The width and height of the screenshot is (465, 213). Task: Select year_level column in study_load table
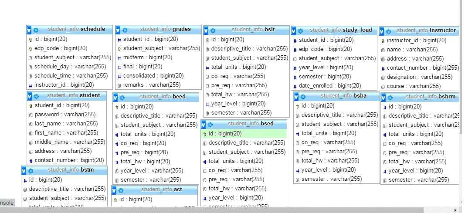pos(334,67)
